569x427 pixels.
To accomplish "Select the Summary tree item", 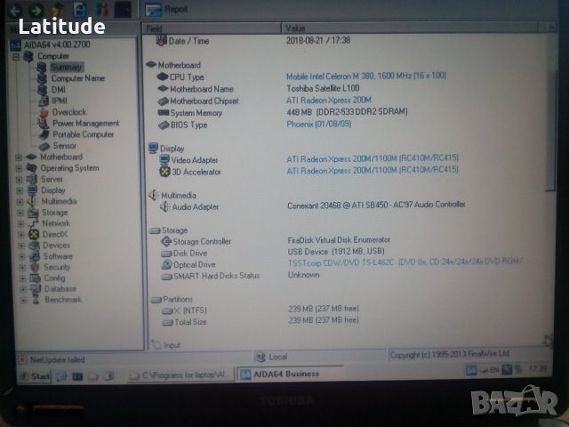I will [x=67, y=68].
